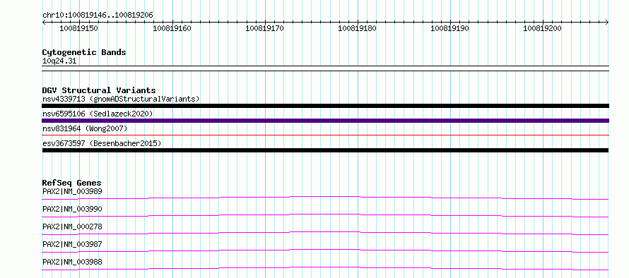Click the black bar under esv3673597
This screenshot has width=629, height=278.
tap(325, 150)
